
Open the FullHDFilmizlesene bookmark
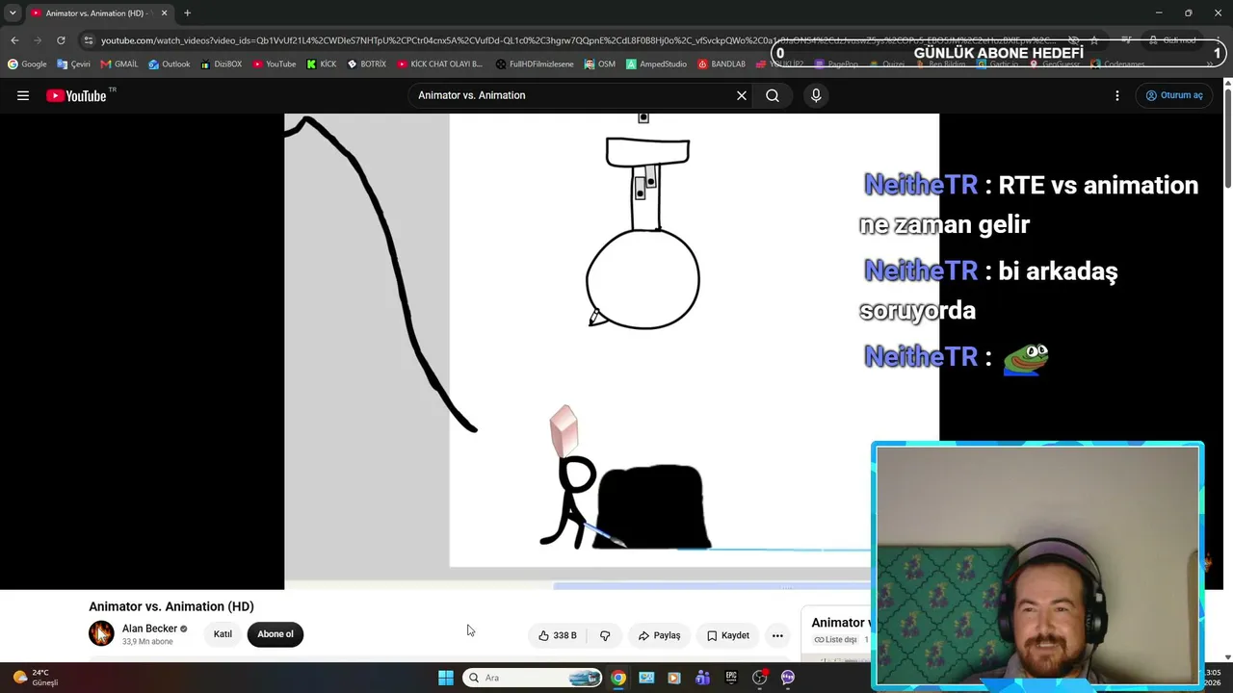535,64
